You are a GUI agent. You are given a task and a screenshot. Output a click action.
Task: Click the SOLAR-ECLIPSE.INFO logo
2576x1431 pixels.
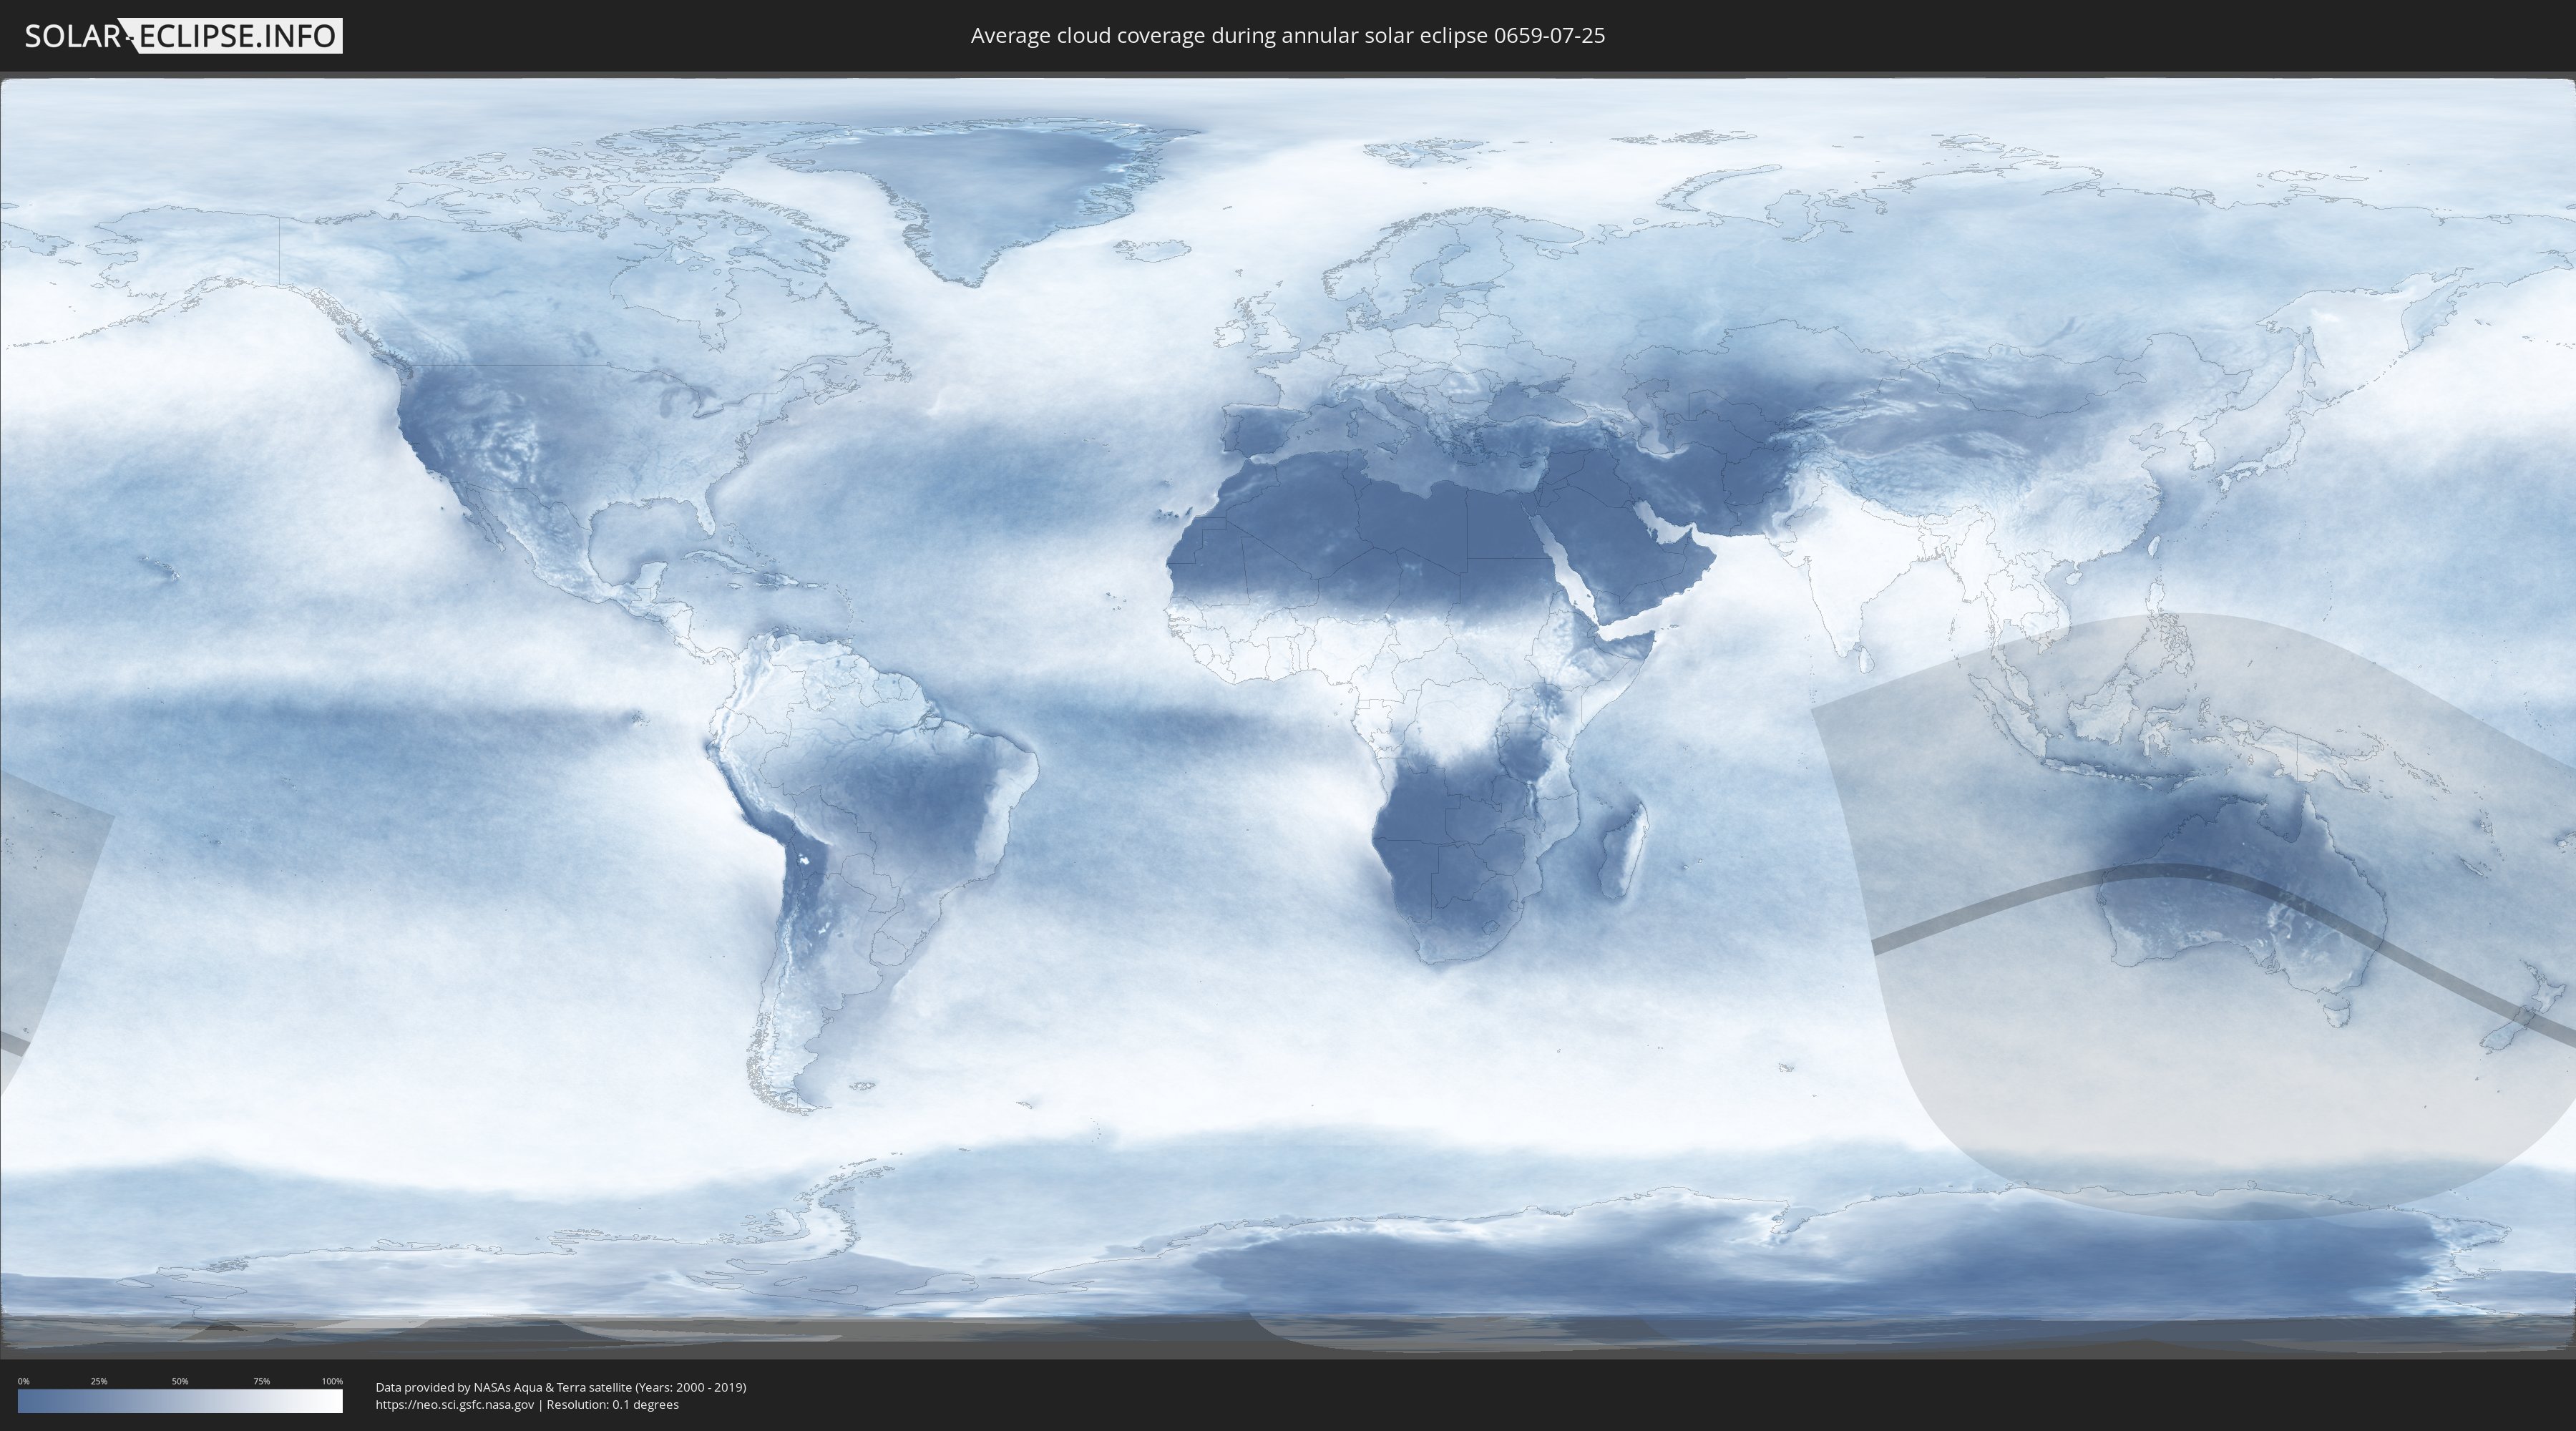183,36
